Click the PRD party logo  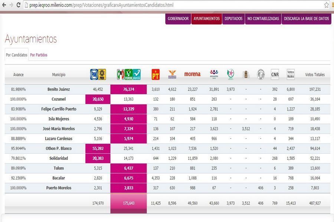[x=102, y=74]
